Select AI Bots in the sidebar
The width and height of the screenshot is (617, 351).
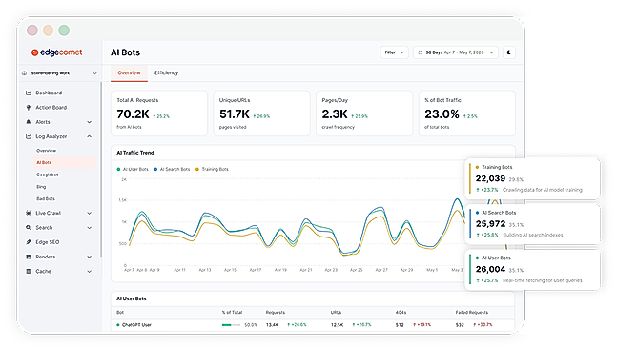click(64, 162)
